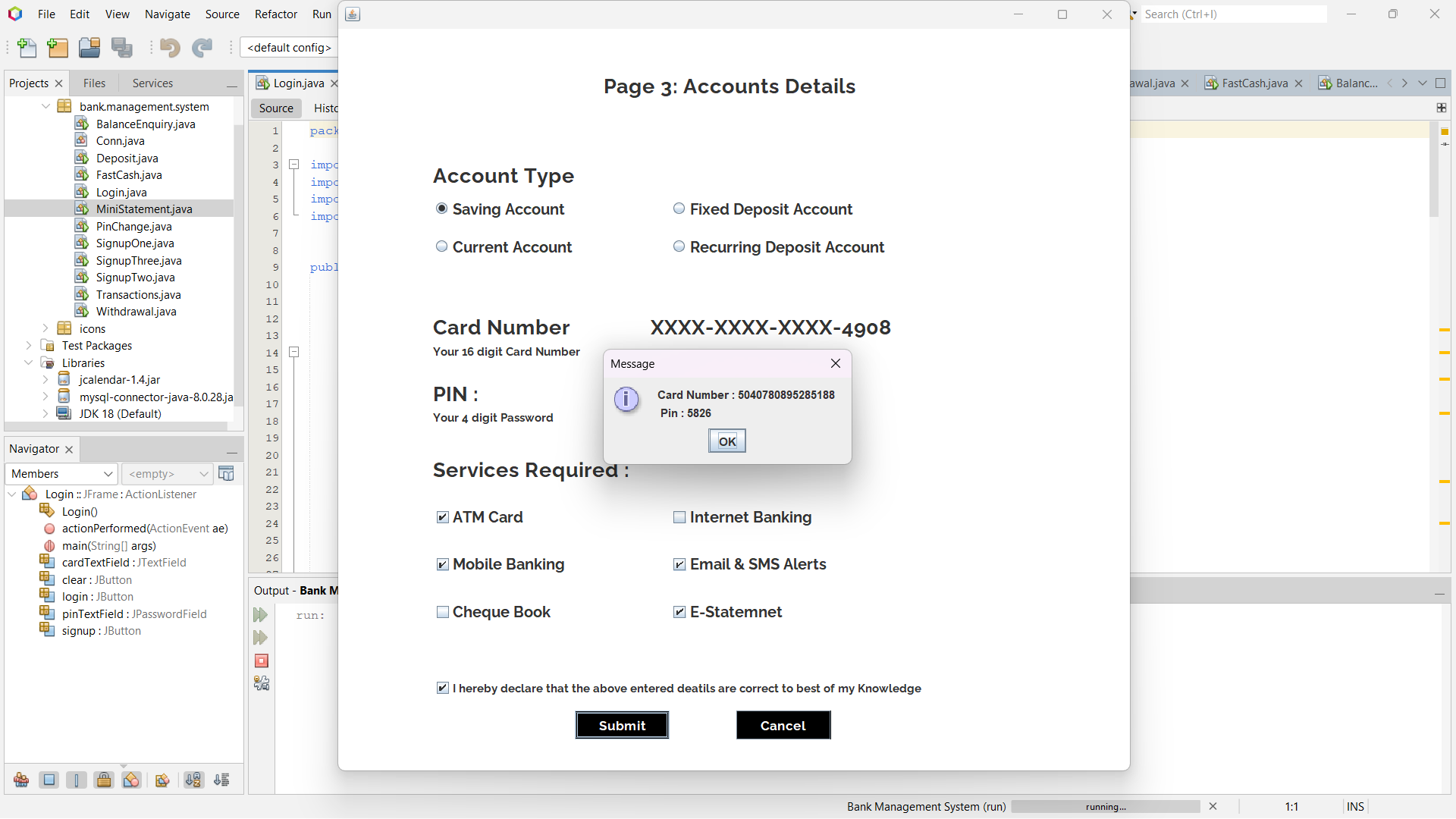Enable the Internet Banking checkbox
1456x819 pixels.
679,517
